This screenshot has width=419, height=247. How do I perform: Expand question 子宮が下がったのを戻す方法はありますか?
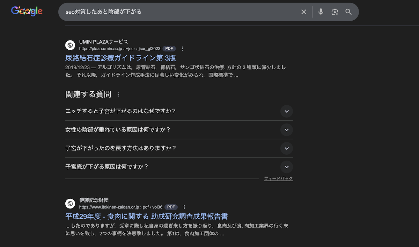click(286, 148)
